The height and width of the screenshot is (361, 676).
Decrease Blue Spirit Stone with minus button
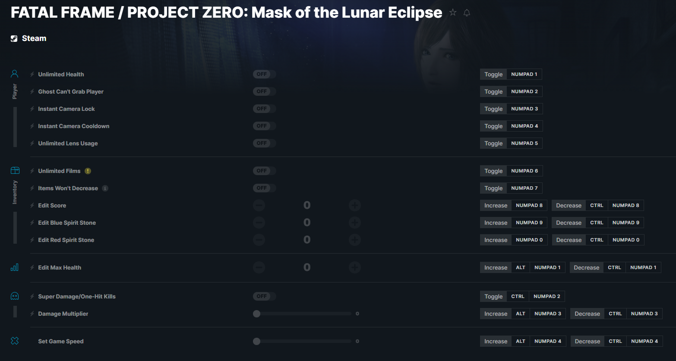[x=259, y=223]
